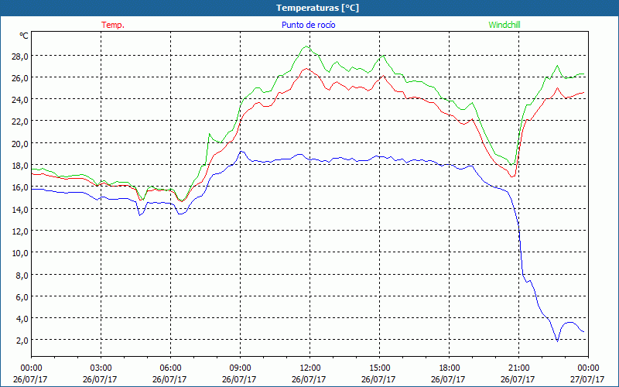The height and width of the screenshot is (387, 619).
Task: Click the 12,0 y-axis value
Action: point(19,231)
